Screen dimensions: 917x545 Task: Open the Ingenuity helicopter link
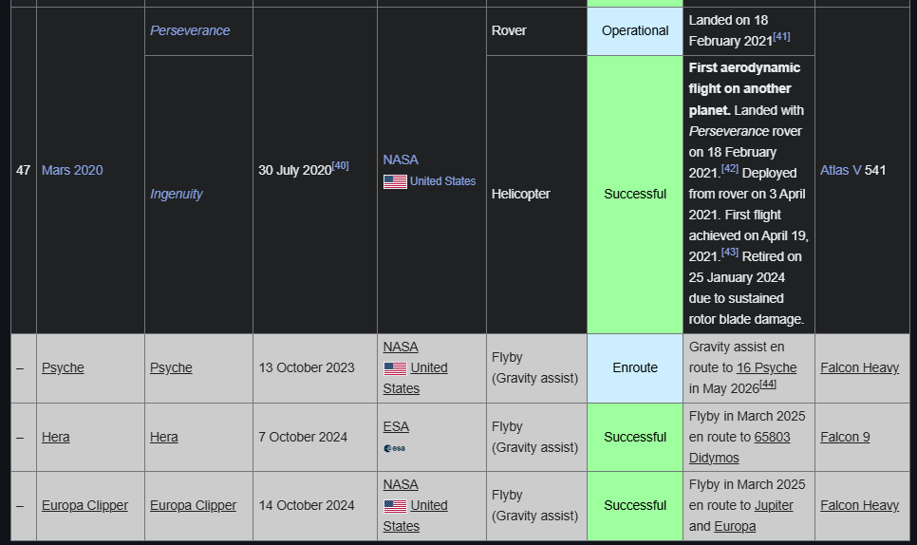[176, 194]
